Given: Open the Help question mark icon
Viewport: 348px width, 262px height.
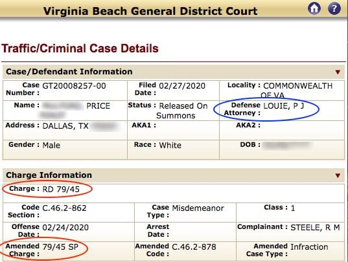Looking at the screenshot, I should 334,8.
